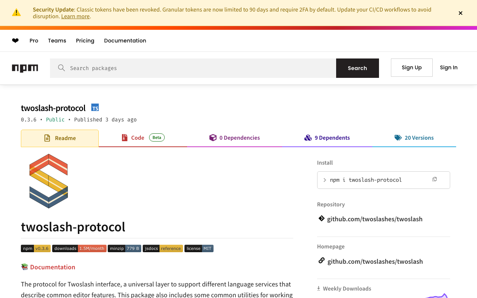This screenshot has width=477, height=298.
Task: Show the 20 Versions tab
Action: tap(414, 138)
